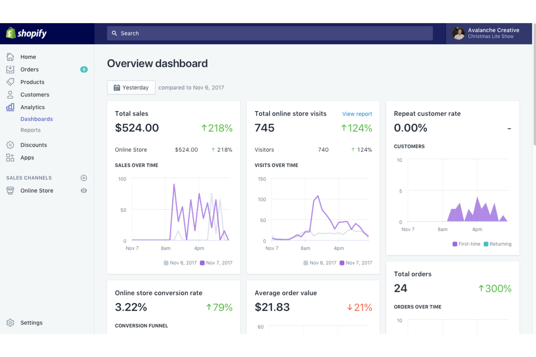Switch to the Dashboards section
Viewport: 536px width, 357px height.
[x=37, y=119]
